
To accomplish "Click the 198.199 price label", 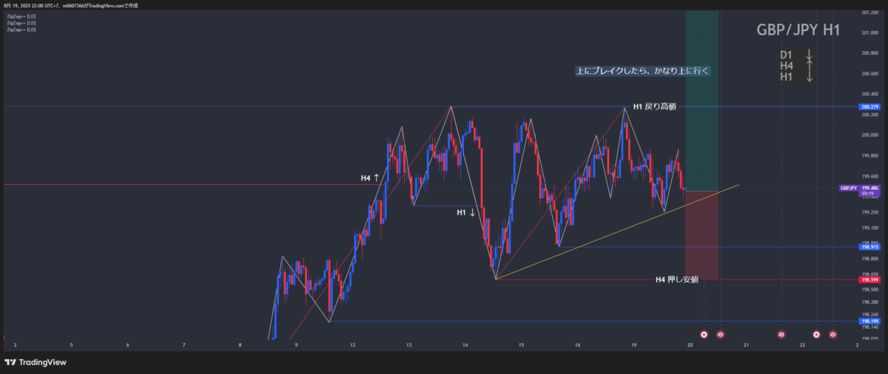I will tap(869, 322).
